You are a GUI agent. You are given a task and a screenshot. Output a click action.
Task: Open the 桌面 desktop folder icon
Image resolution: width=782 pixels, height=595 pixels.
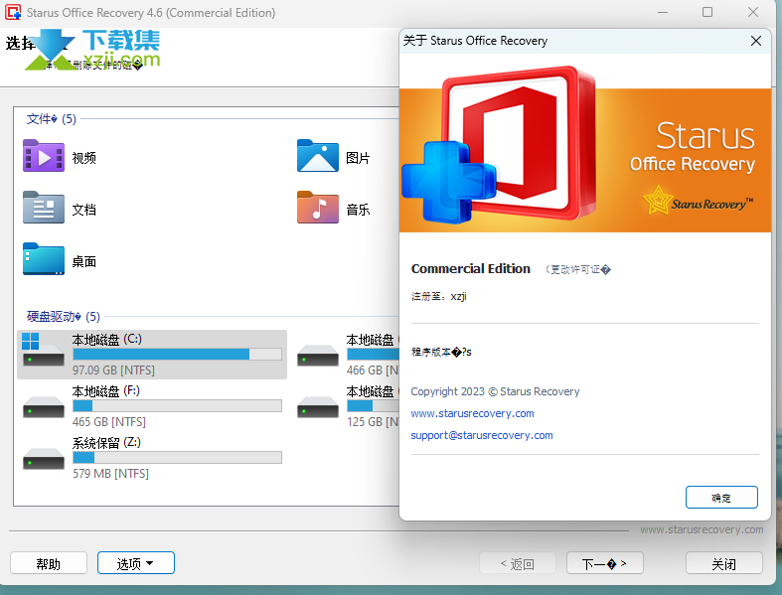coord(44,259)
